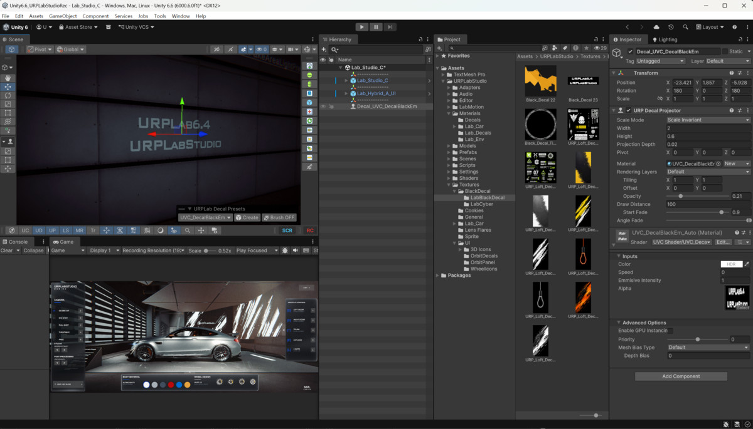Image resolution: width=753 pixels, height=429 pixels.
Task: Click the linked scale constraint icon
Action: point(660,99)
